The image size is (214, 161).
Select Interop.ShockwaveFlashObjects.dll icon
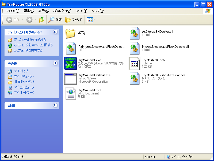135,48
